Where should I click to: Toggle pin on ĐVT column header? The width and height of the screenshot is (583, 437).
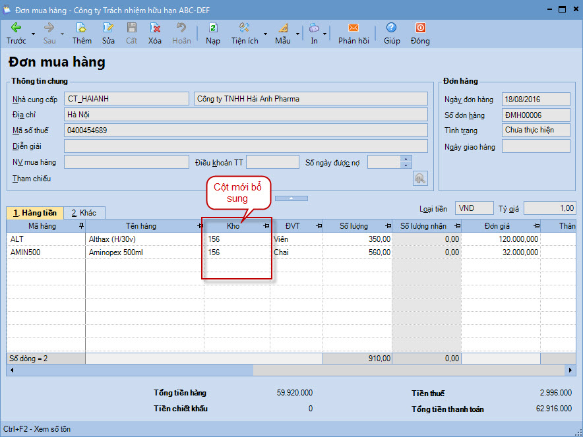tap(319, 226)
